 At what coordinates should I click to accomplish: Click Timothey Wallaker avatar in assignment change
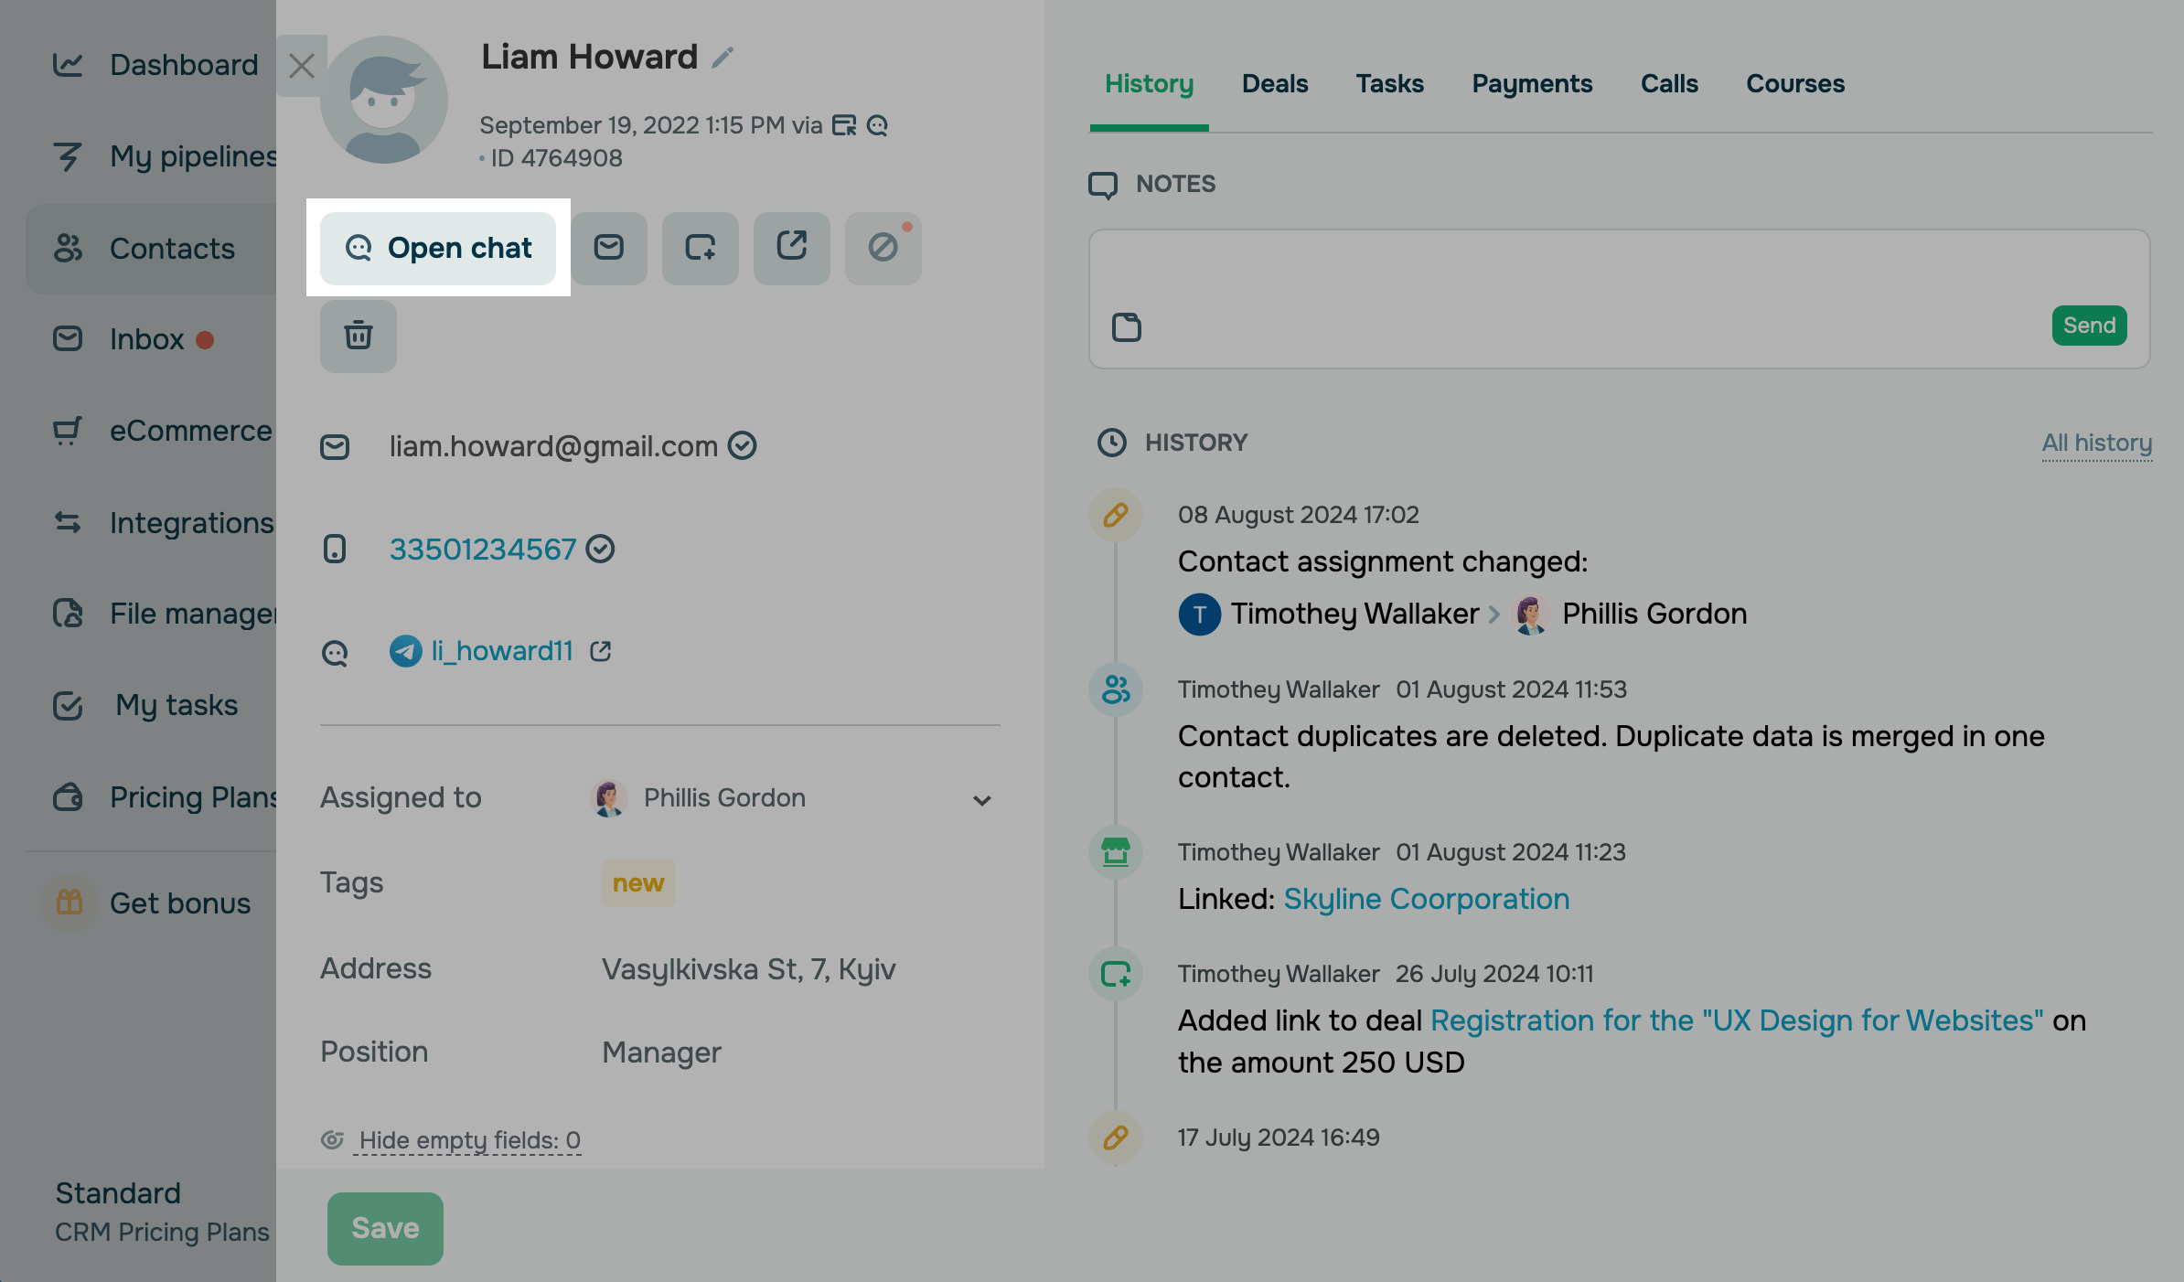[x=1200, y=614]
